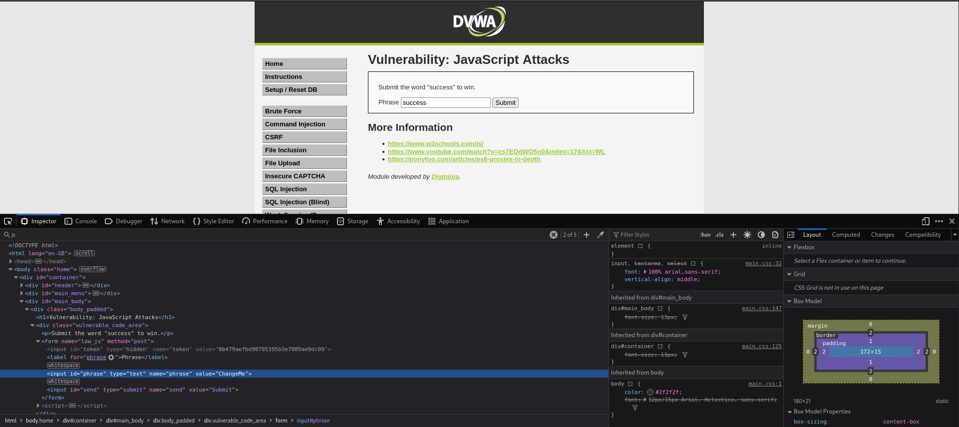This screenshot has width=959, height=427.
Task: Add a new style rule
Action: coord(733,235)
